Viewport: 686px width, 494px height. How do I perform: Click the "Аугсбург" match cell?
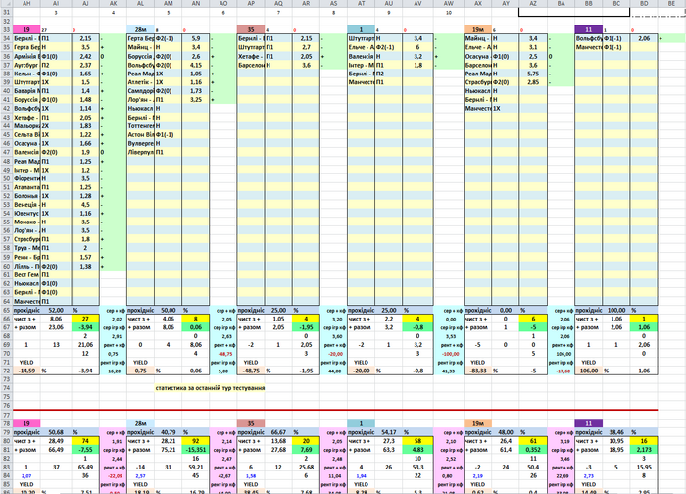(26, 65)
